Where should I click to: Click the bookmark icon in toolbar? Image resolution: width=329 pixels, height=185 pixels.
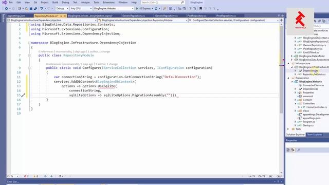[200, 9]
